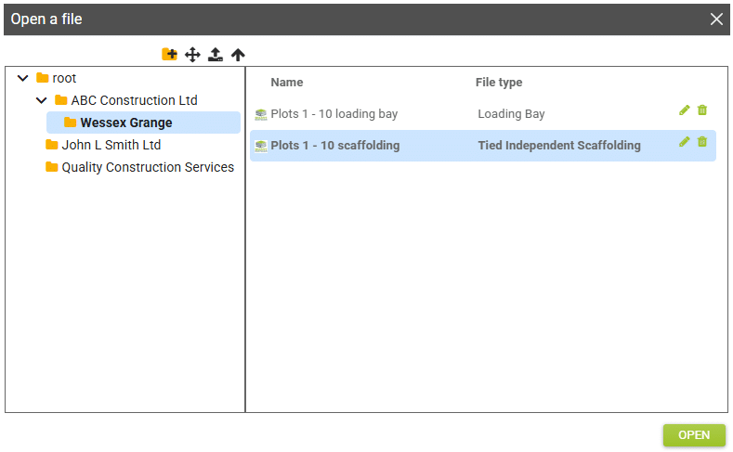Image resolution: width=733 pixels, height=452 pixels.
Task: Edit the Plots 1 - 10 loading bay file
Action: coord(685,110)
